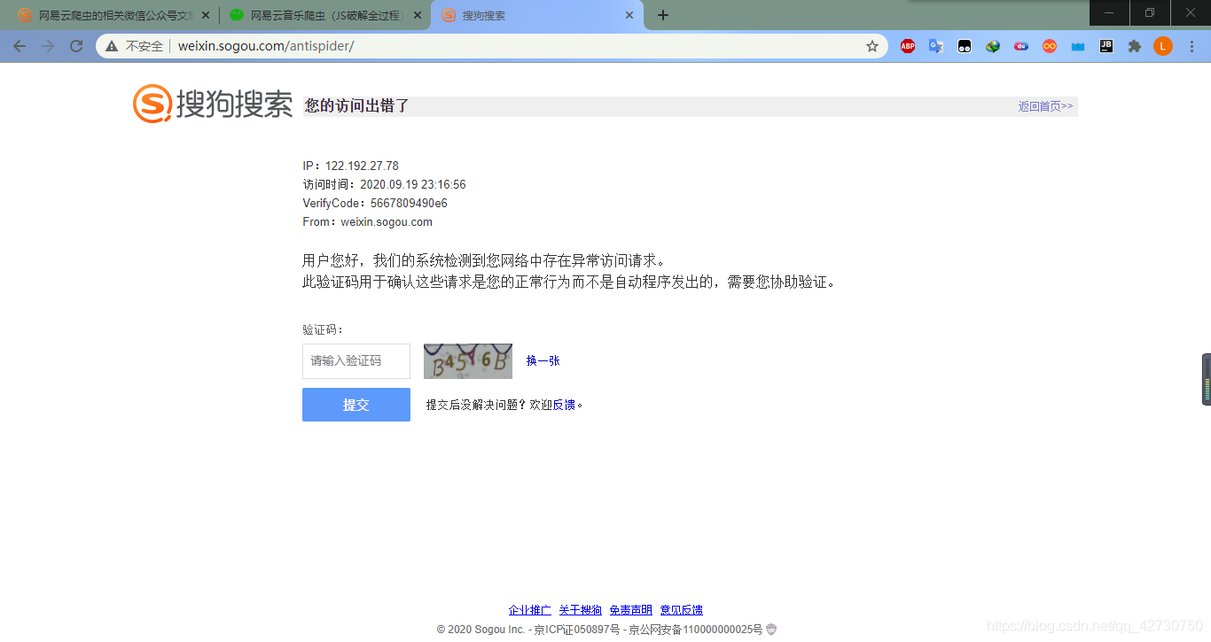Open the 关于搜狗 footer link

(x=581, y=610)
